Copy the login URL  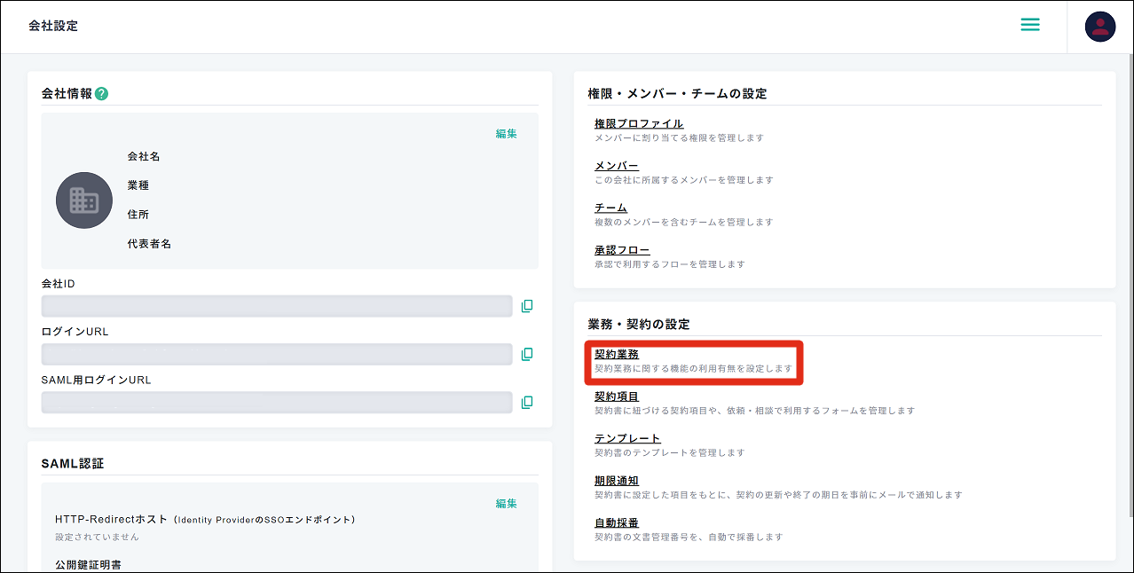tap(527, 354)
